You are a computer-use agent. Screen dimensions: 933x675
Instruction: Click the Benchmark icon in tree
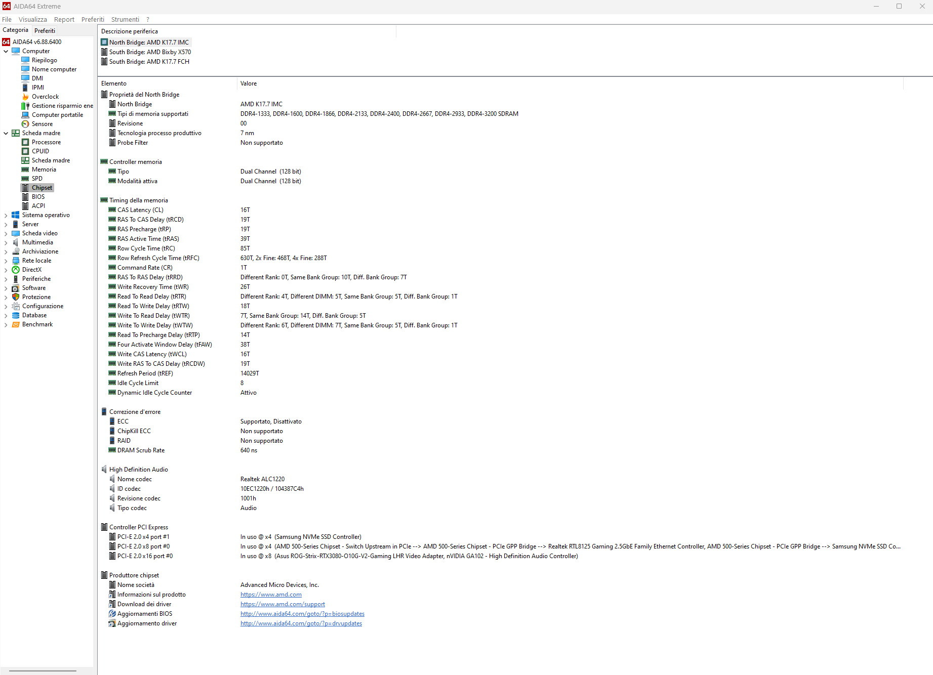pos(16,324)
